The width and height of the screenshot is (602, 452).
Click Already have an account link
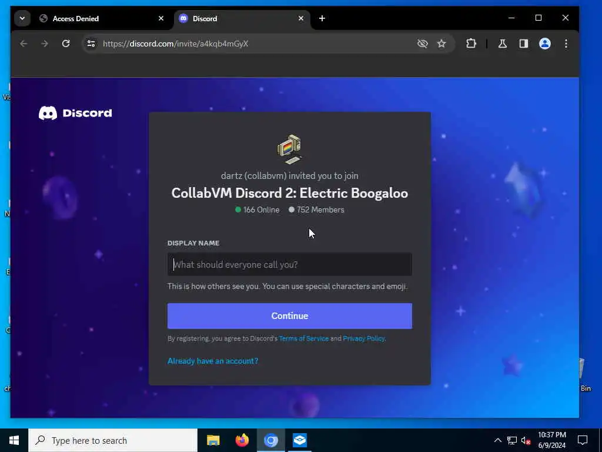click(213, 361)
